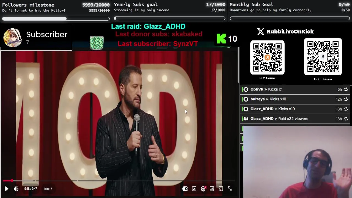Screen dimensions: 352x198
Task: Mute the video player volume
Action: pyautogui.click(x=16, y=189)
